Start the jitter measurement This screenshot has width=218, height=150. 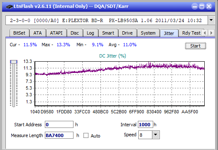coord(195,46)
